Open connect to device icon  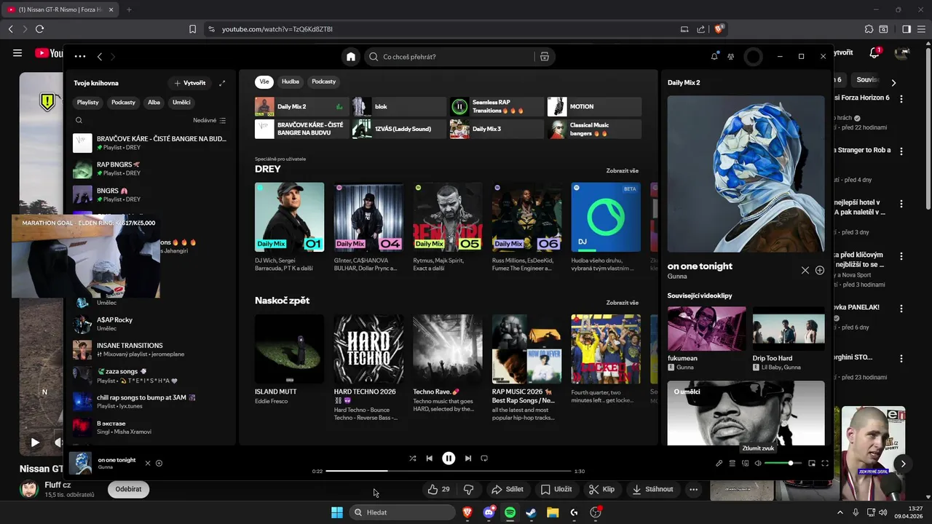point(745,464)
